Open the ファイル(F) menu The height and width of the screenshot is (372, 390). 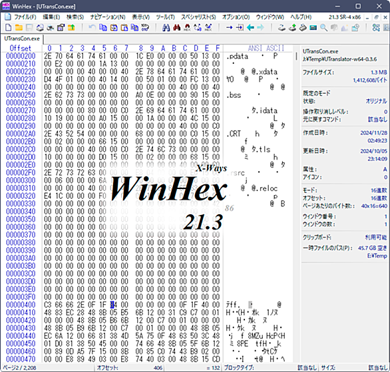point(25,17)
